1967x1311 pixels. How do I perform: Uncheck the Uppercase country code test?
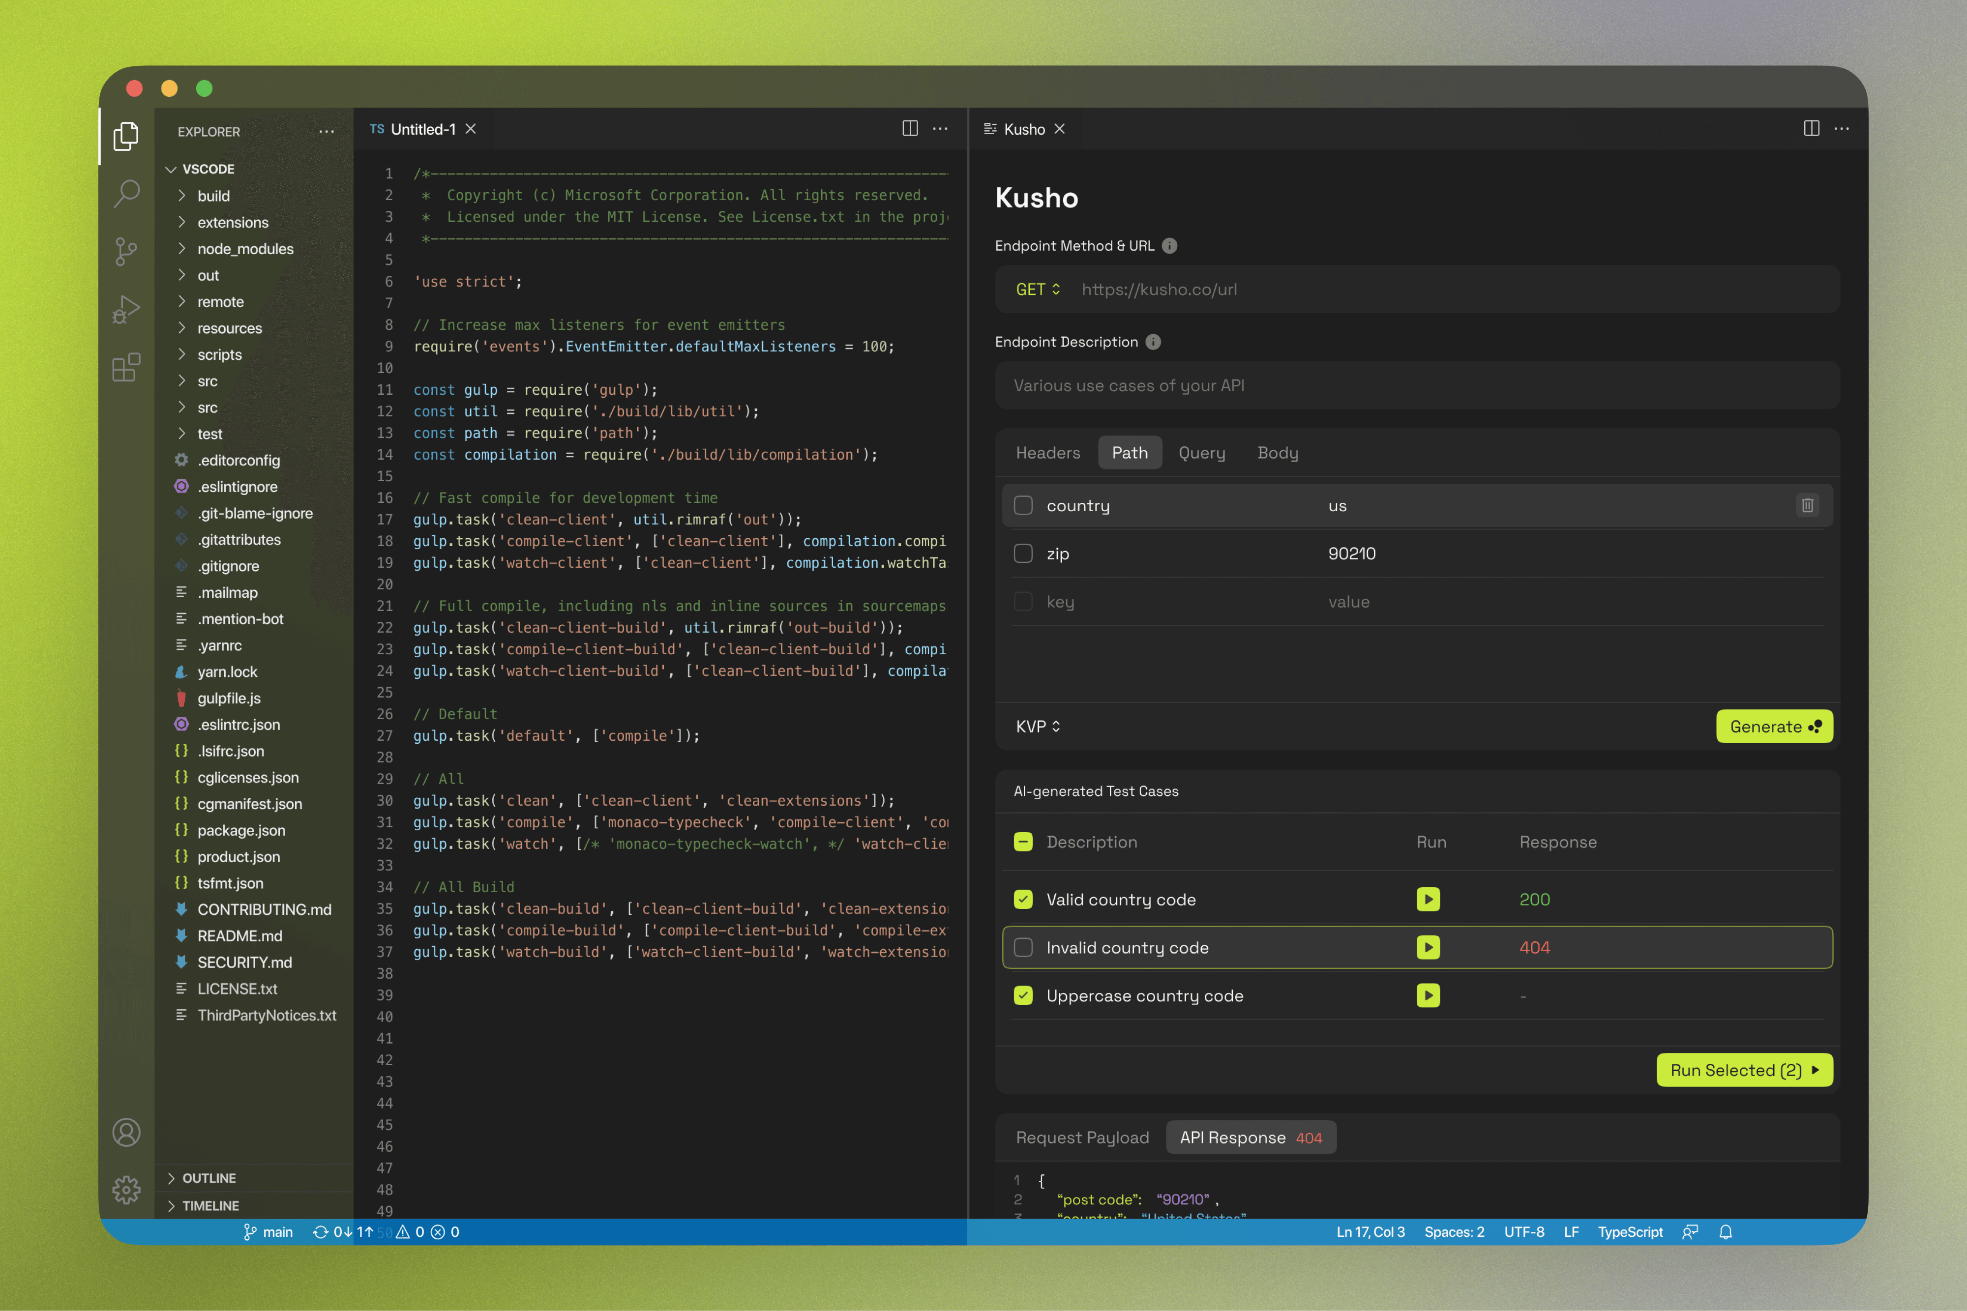[1023, 996]
